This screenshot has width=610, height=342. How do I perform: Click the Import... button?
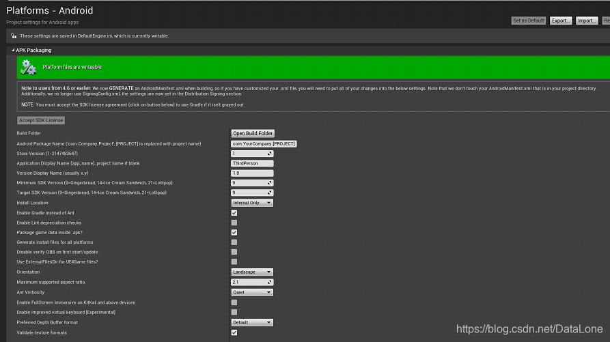pos(587,20)
